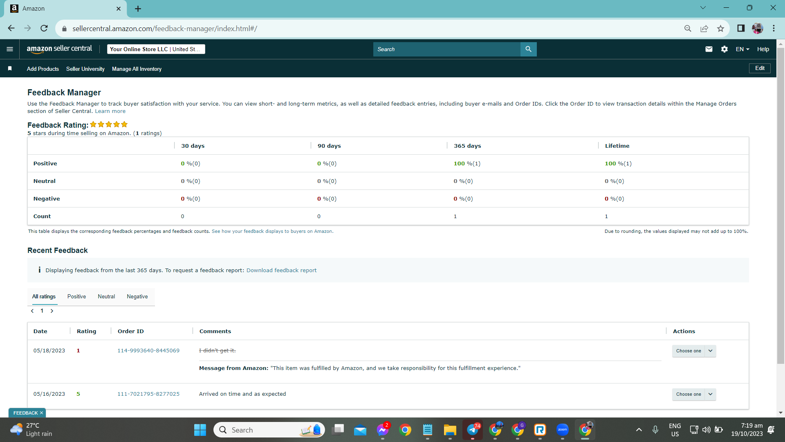Close the Amazon browser tab

click(x=119, y=9)
